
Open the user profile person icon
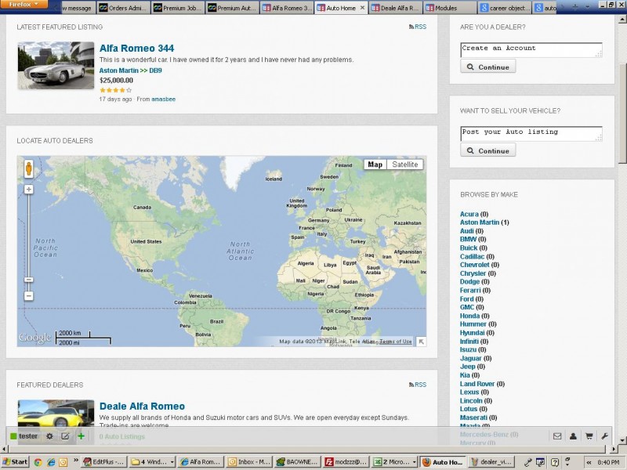coord(573,436)
